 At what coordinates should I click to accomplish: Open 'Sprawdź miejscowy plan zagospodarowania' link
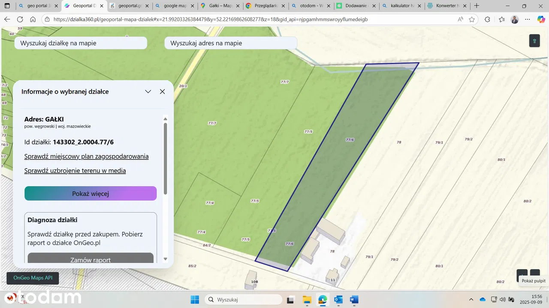tap(86, 157)
